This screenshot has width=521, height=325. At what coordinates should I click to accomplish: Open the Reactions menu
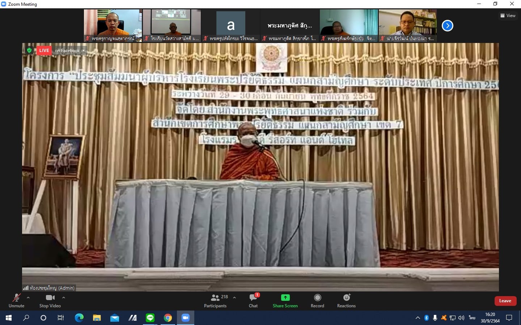click(346, 300)
